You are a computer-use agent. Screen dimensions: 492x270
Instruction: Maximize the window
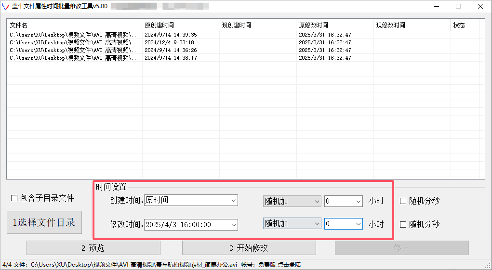click(x=458, y=6)
